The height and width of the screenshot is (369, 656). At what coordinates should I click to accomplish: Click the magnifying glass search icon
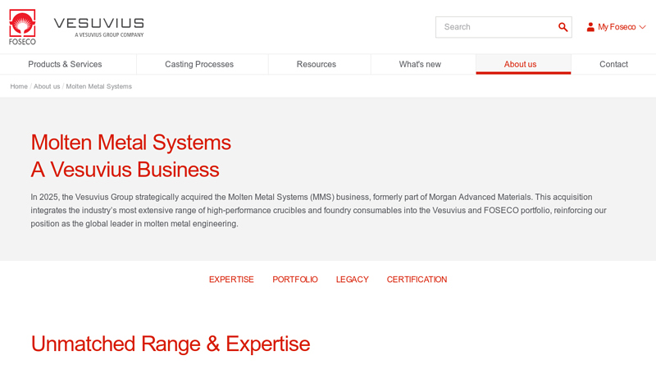click(563, 27)
